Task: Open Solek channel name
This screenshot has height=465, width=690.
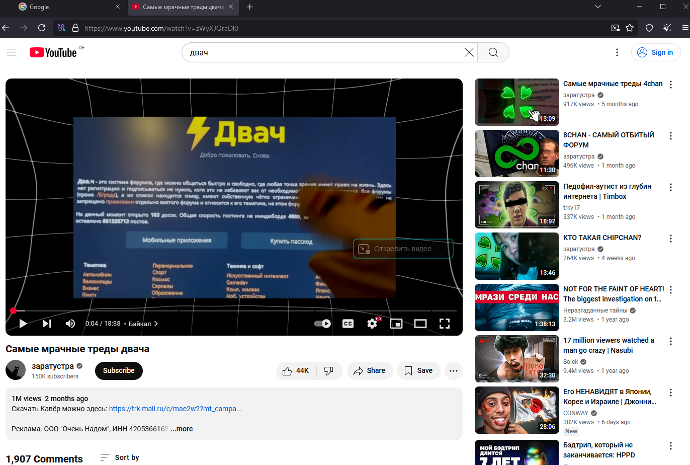Action: 570,362
